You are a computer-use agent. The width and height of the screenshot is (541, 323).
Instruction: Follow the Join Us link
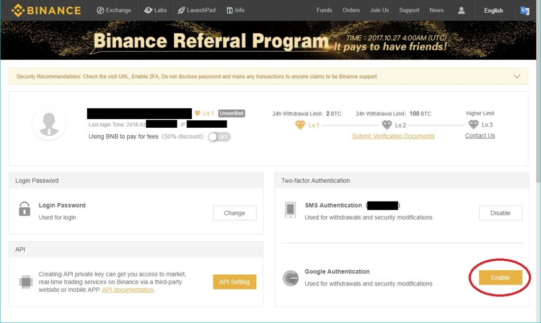[379, 11]
